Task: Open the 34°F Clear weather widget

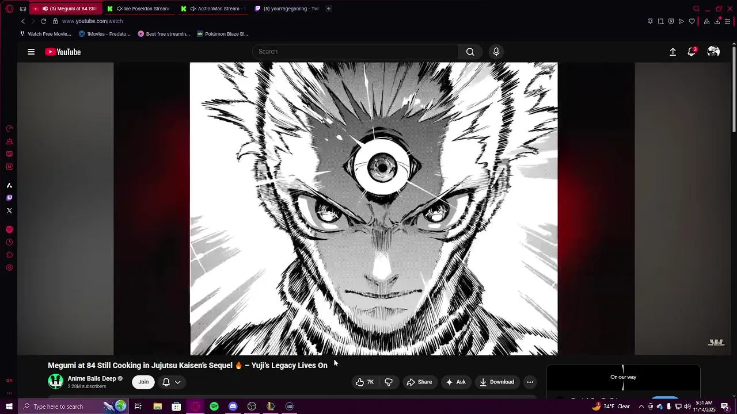Action: 611,407
